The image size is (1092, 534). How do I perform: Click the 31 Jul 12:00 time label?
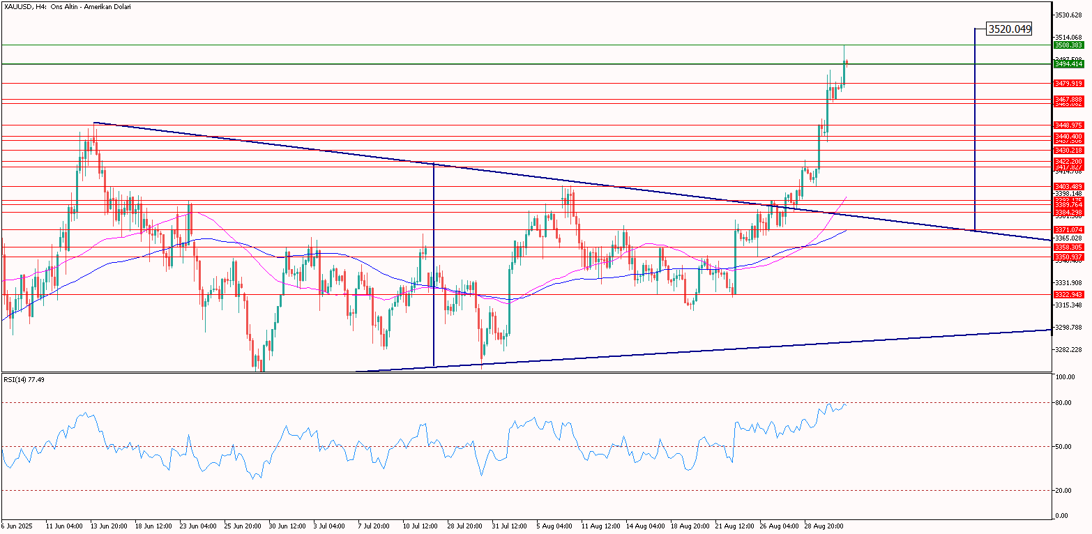pos(510,526)
